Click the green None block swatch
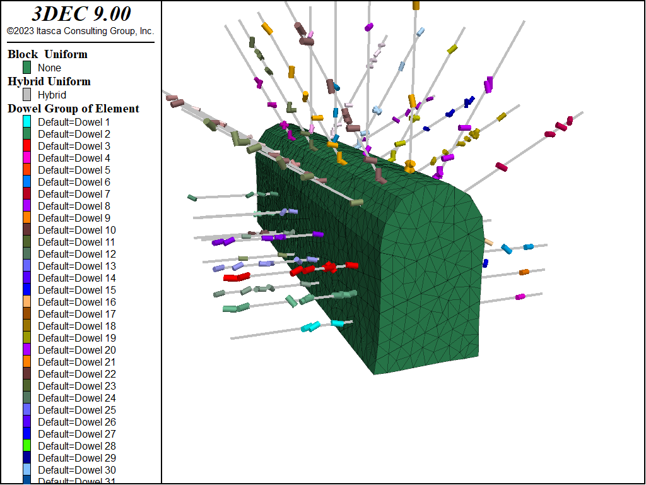Viewport: 646px width, 485px height. click(27, 68)
